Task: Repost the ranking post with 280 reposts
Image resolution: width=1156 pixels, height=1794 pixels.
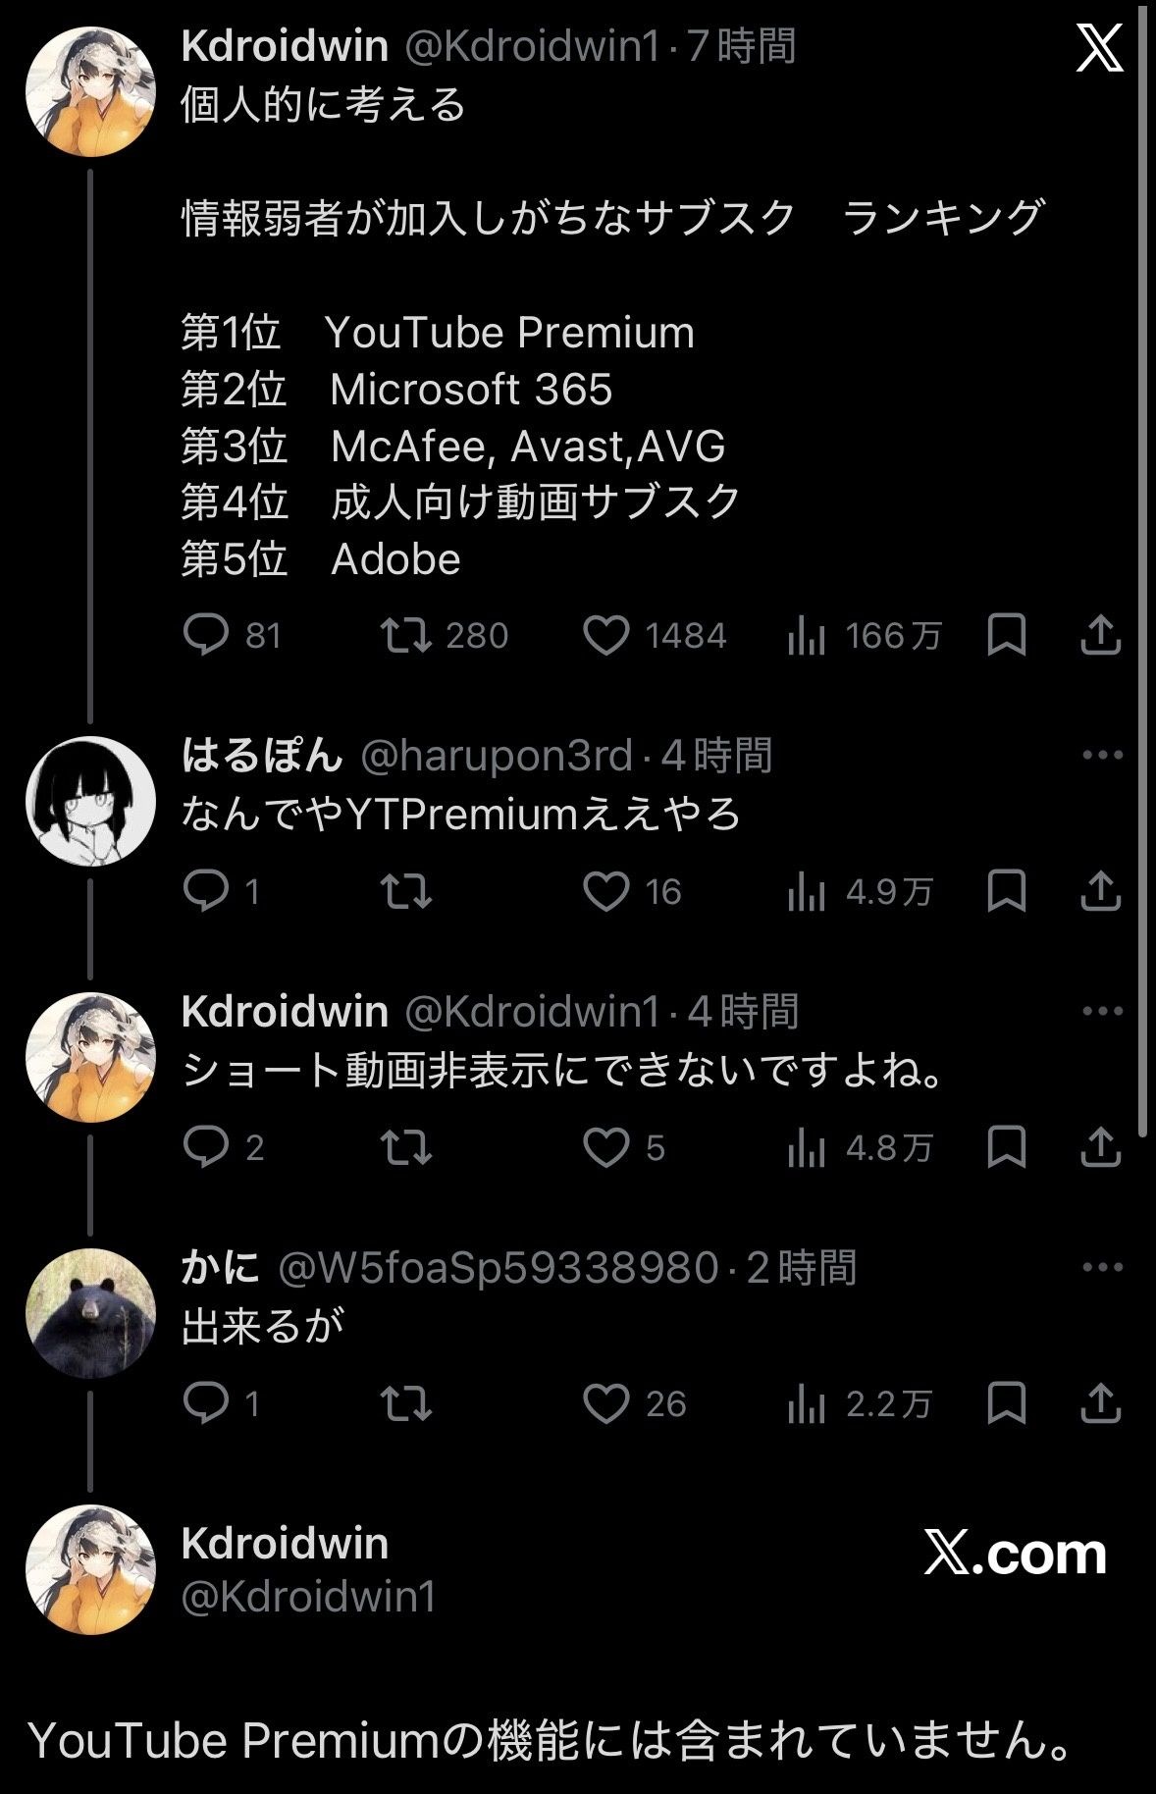Action: 406,636
